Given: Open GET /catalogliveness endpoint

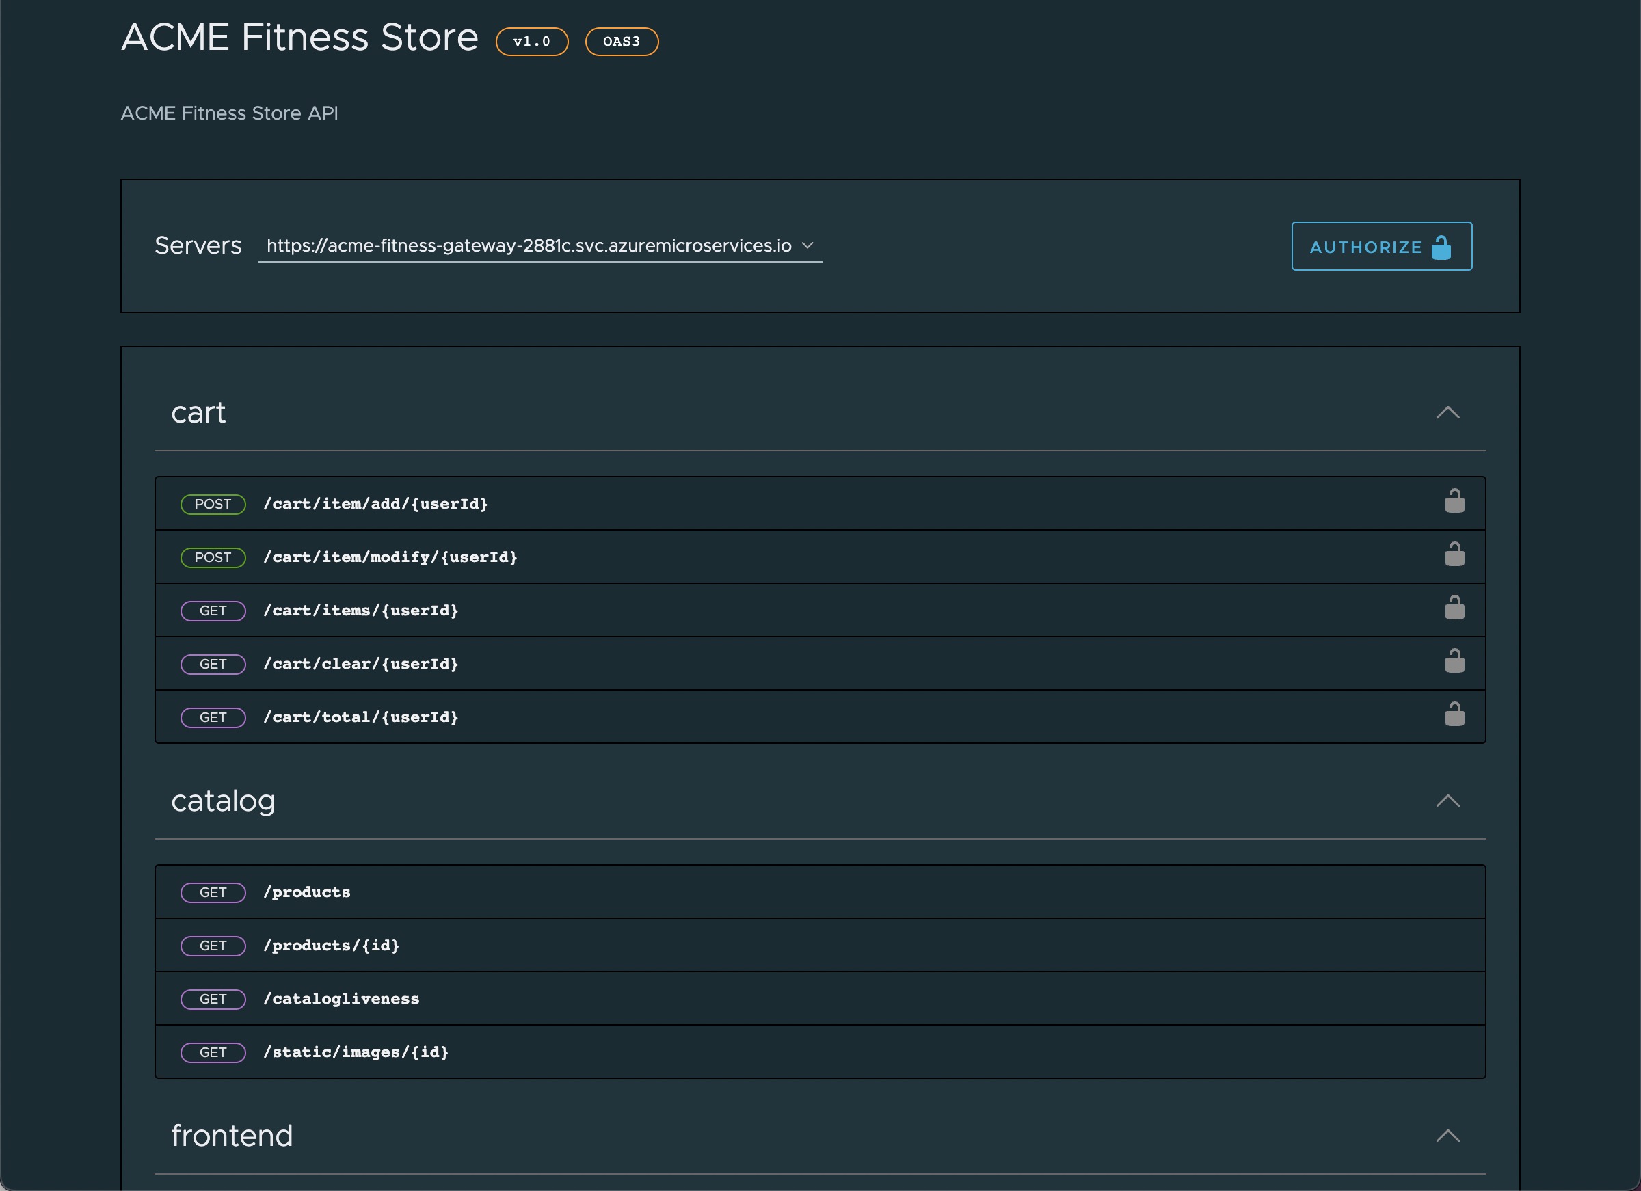Looking at the screenshot, I should (341, 1000).
